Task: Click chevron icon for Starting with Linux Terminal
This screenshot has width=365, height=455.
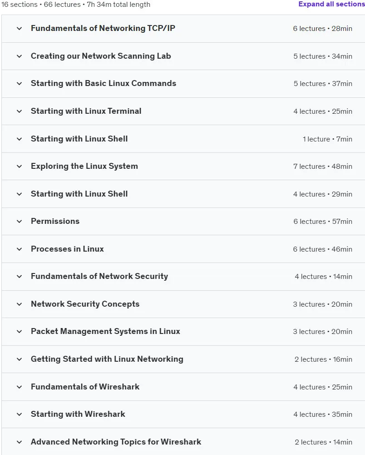Action: click(x=20, y=111)
